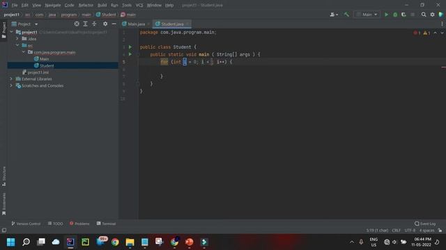Toggle the Project side tool window button
This screenshot has height=250, width=446.
[3, 30]
